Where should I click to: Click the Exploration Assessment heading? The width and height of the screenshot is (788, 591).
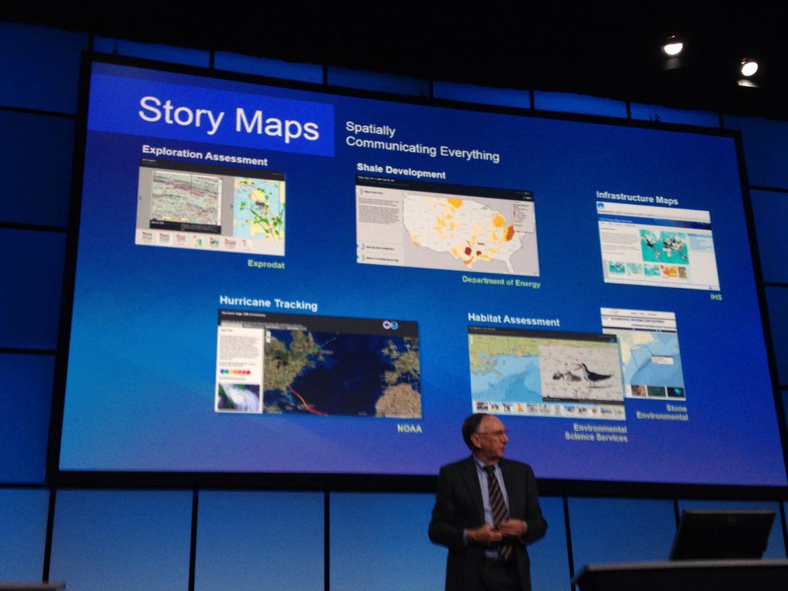(205, 155)
